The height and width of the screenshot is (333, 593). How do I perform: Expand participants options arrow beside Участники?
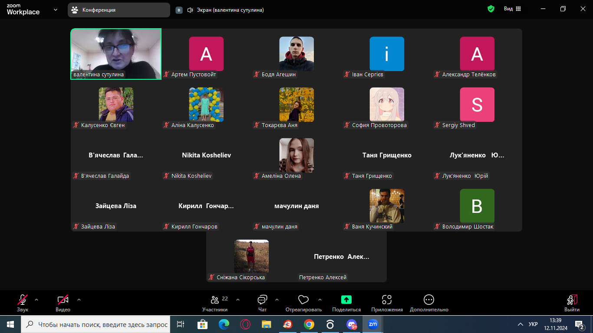(x=238, y=299)
